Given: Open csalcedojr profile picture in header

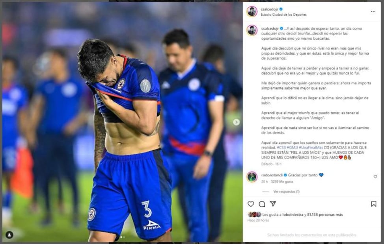Looking at the screenshot, I should pyautogui.click(x=252, y=11).
